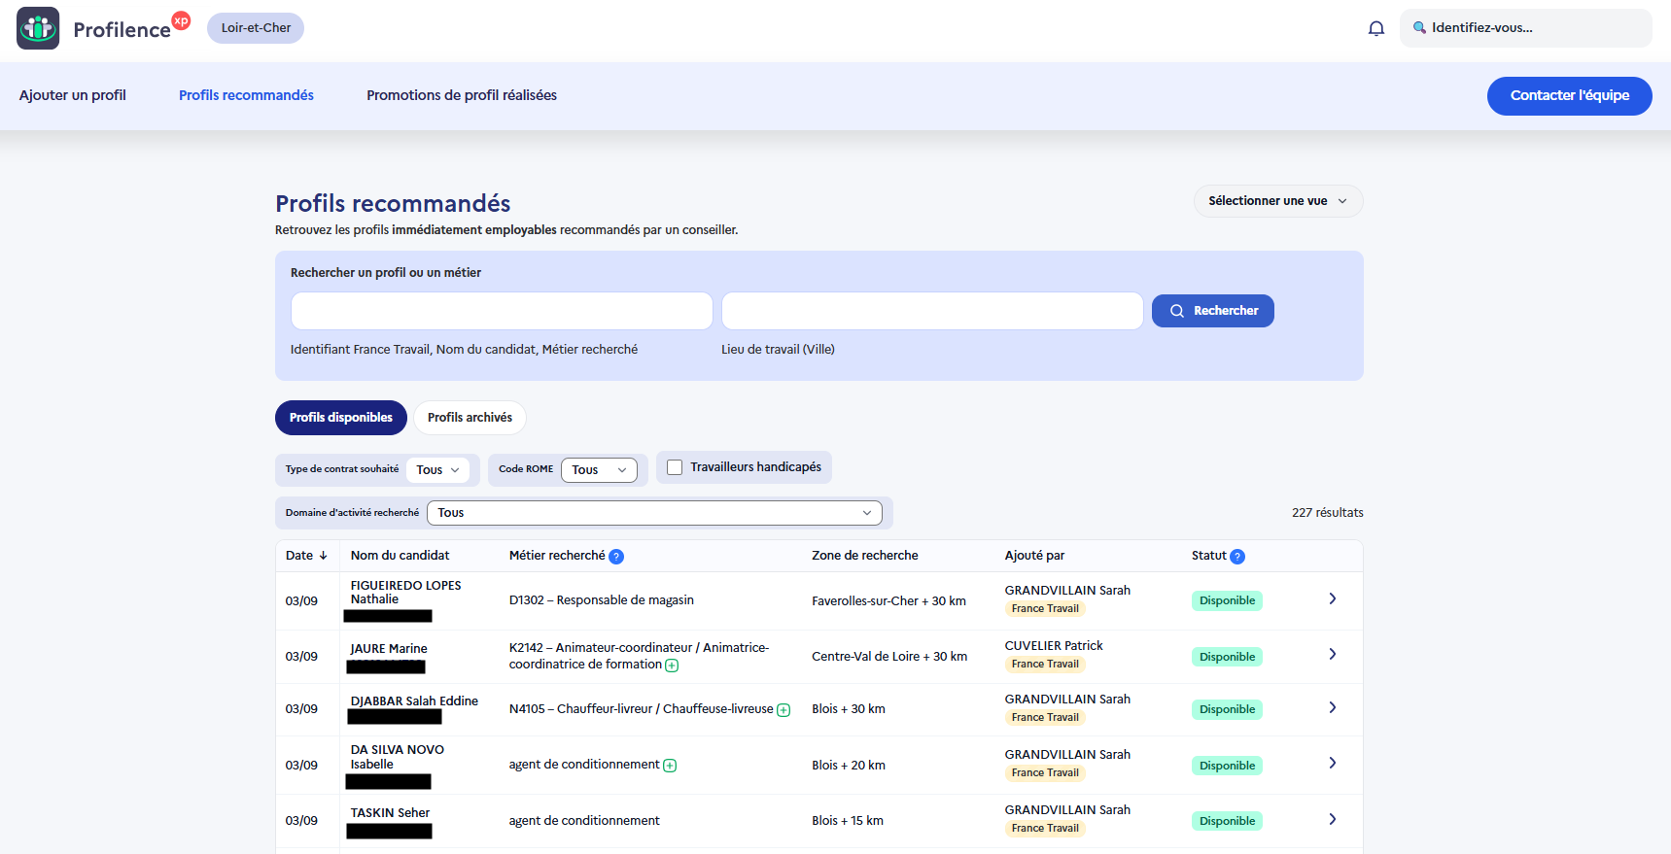This screenshot has width=1671, height=854.
Task: Click the Rechercher button
Action: [1213, 311]
